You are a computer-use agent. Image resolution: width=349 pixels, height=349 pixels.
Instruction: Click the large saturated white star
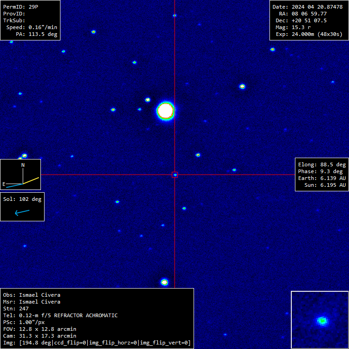pyautogui.click(x=165, y=111)
